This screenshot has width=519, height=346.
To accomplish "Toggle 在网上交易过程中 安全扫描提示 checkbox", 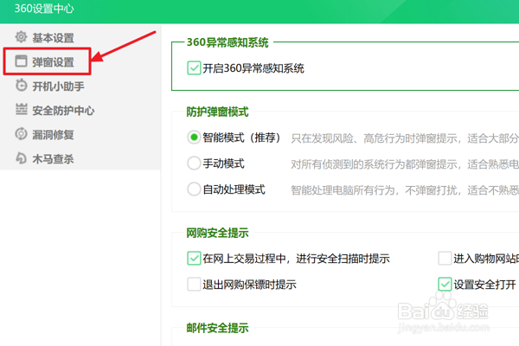I will tap(194, 259).
